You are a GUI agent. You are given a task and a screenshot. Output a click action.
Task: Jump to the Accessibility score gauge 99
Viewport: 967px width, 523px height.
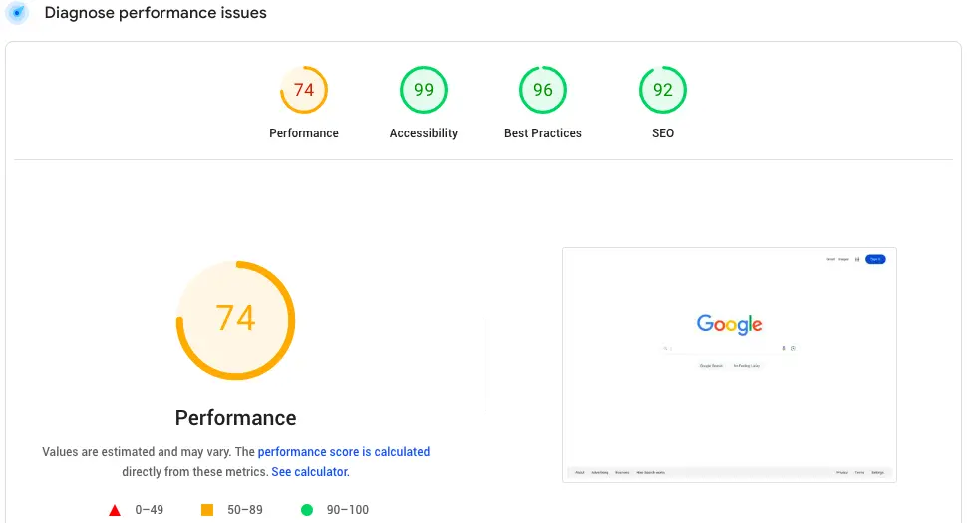pyautogui.click(x=424, y=90)
